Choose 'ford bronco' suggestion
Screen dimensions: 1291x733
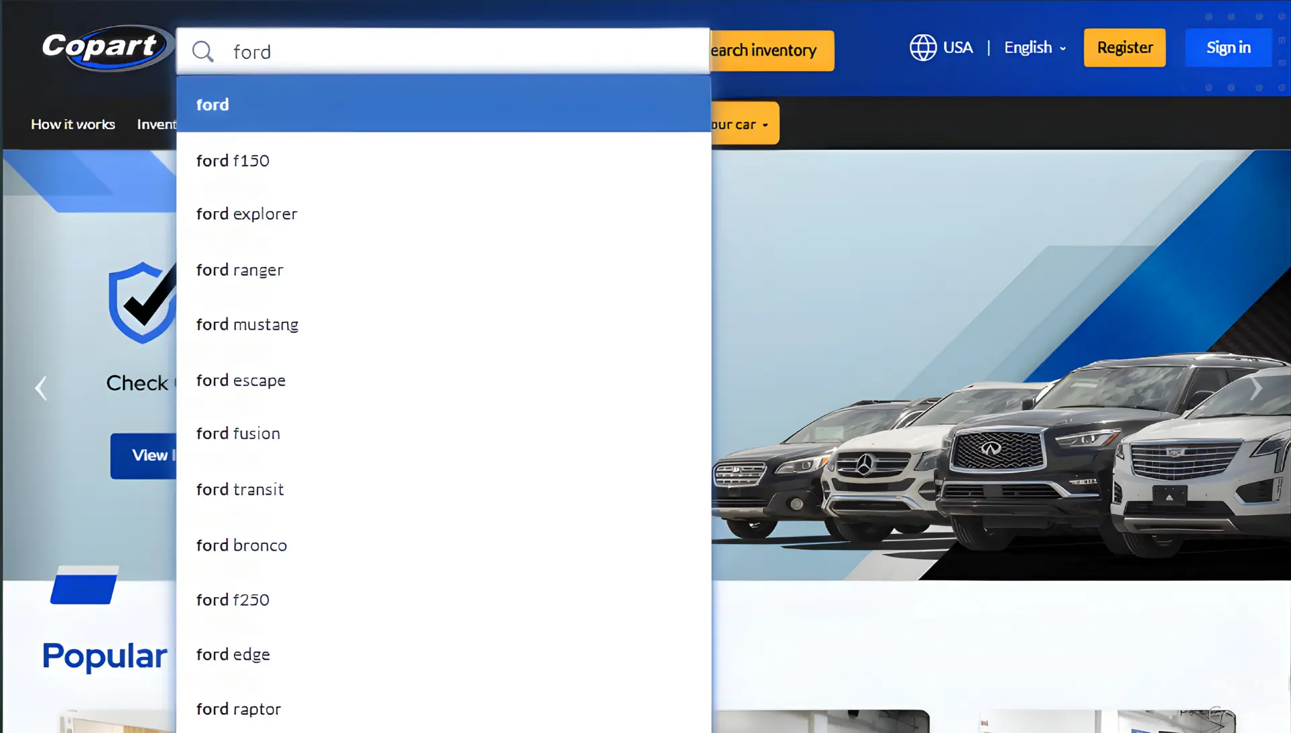444,545
